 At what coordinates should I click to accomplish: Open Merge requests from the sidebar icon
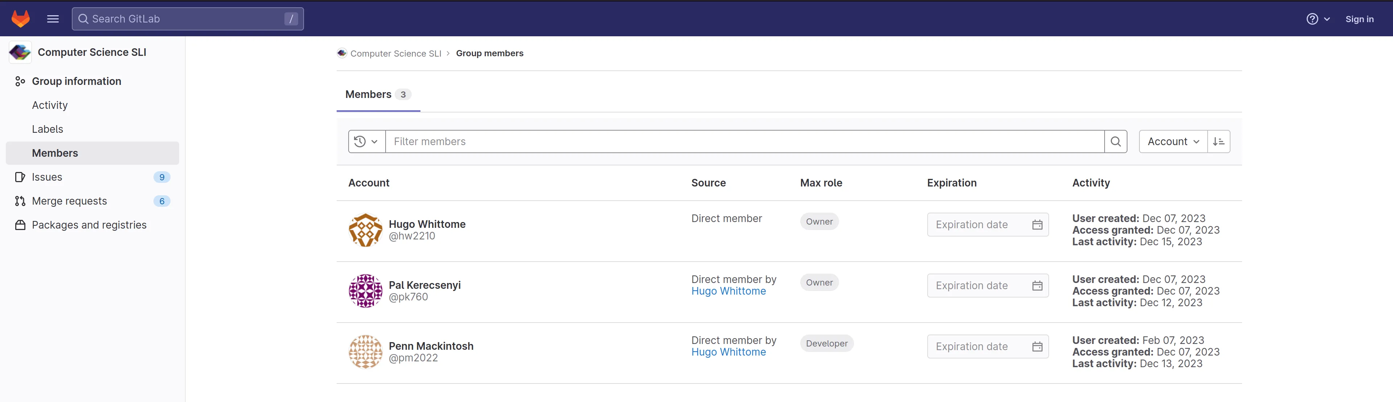(20, 200)
